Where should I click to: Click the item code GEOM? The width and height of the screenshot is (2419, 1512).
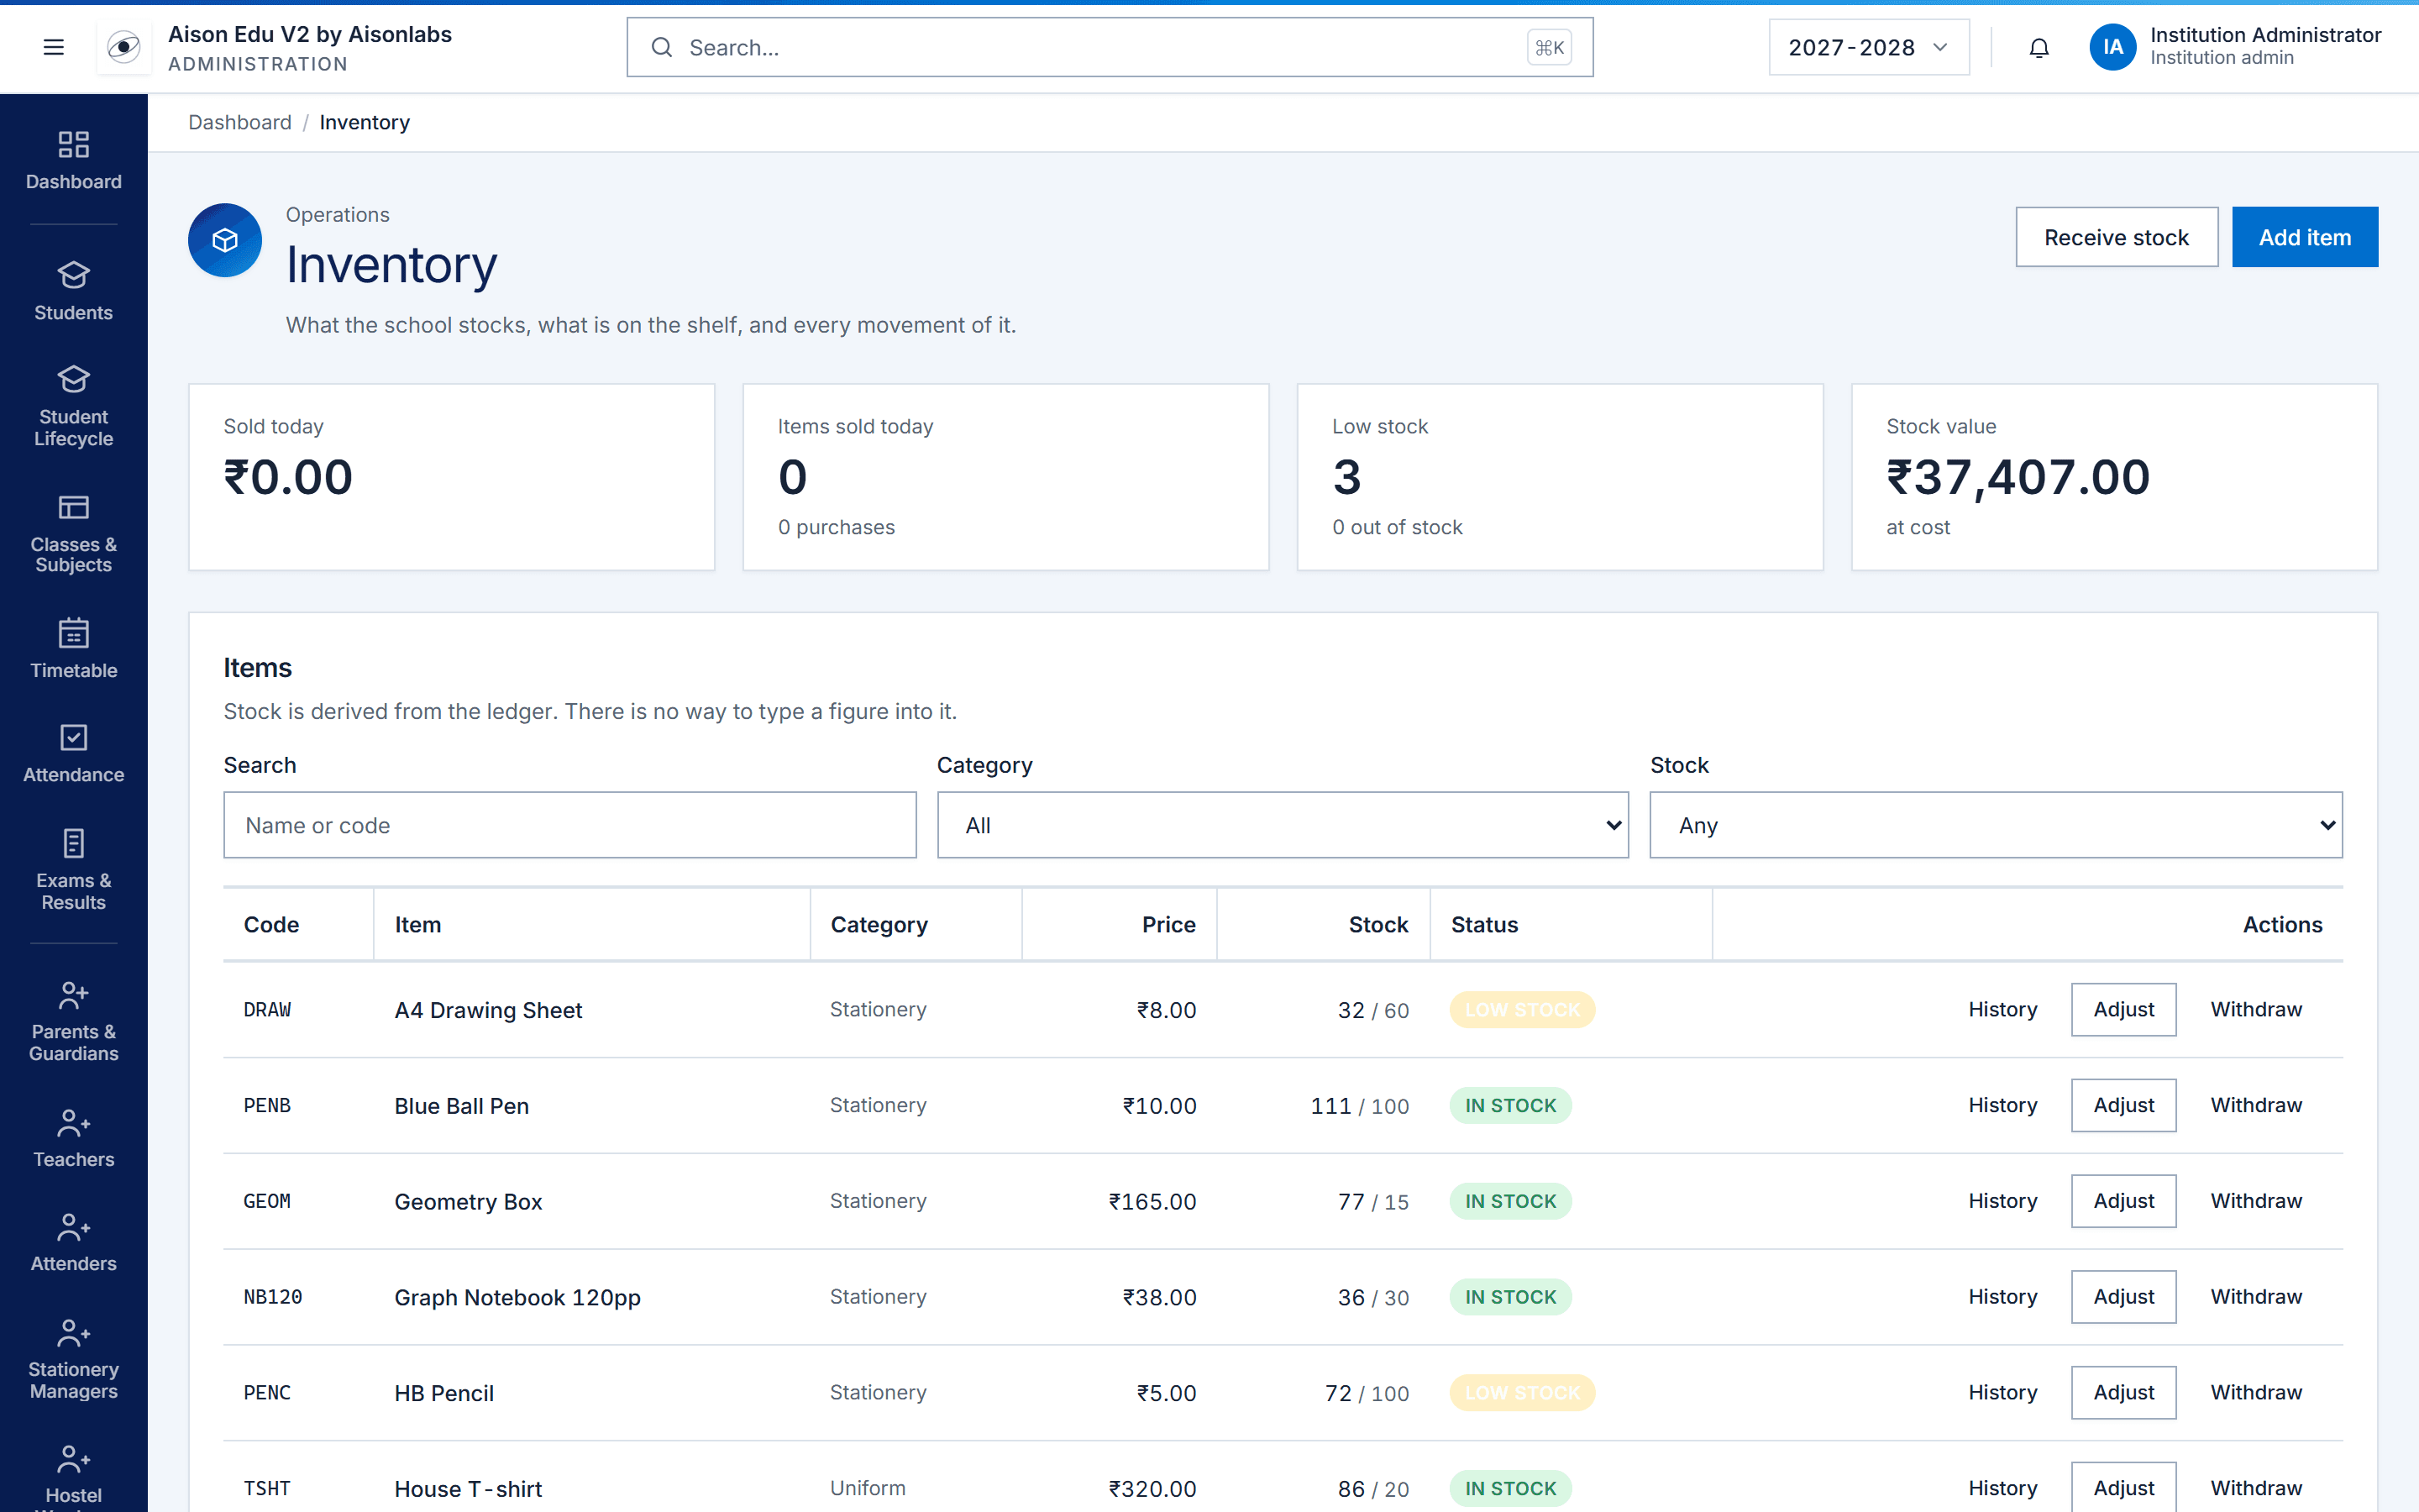pyautogui.click(x=267, y=1201)
